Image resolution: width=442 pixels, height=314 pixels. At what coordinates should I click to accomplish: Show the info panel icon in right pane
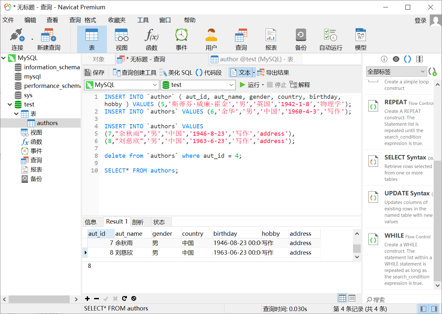pyautogui.click(x=384, y=59)
